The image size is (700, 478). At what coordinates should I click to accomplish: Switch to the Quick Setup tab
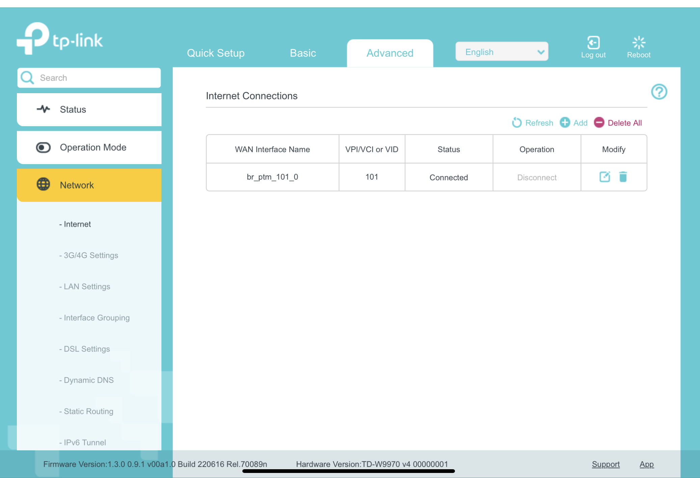216,53
